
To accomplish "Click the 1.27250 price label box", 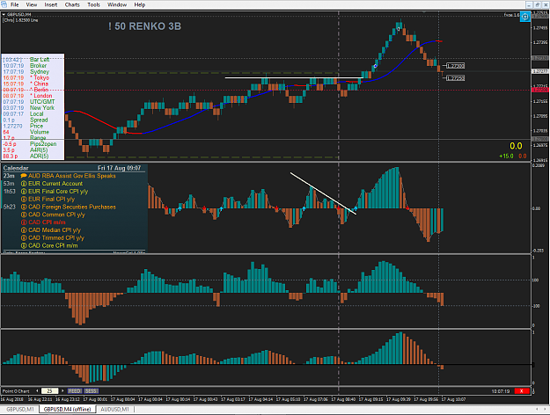I will pyautogui.click(x=455, y=78).
